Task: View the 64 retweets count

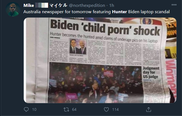Action: click(x=74, y=109)
